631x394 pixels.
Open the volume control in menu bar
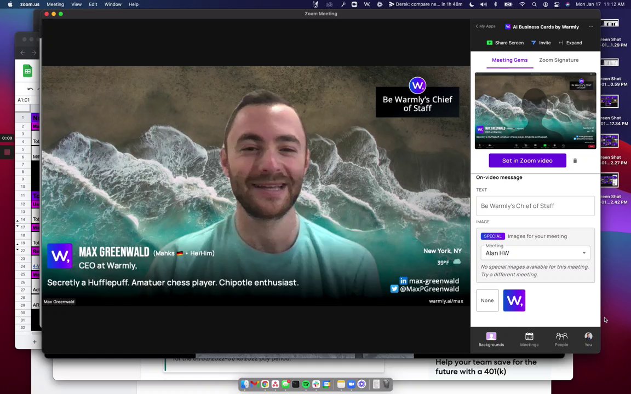483,4
